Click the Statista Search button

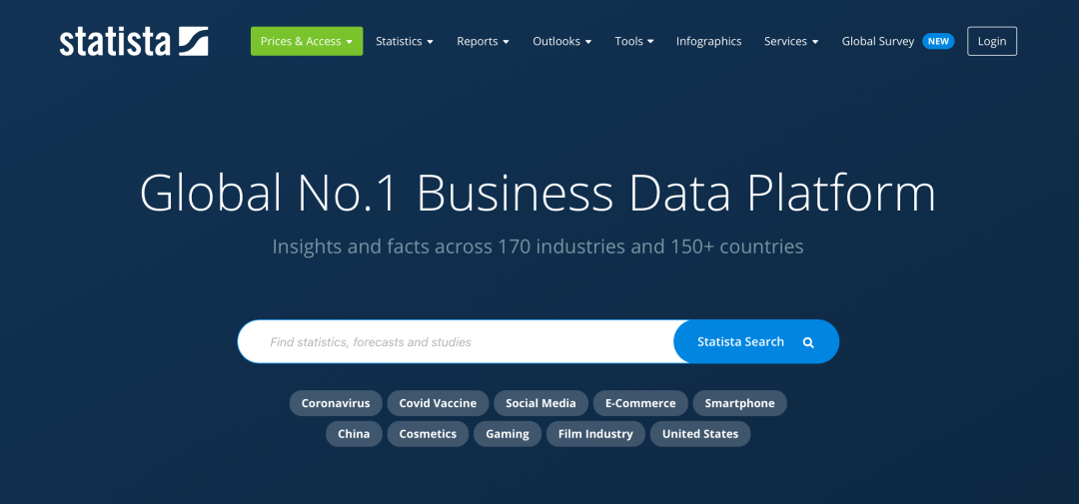(755, 341)
